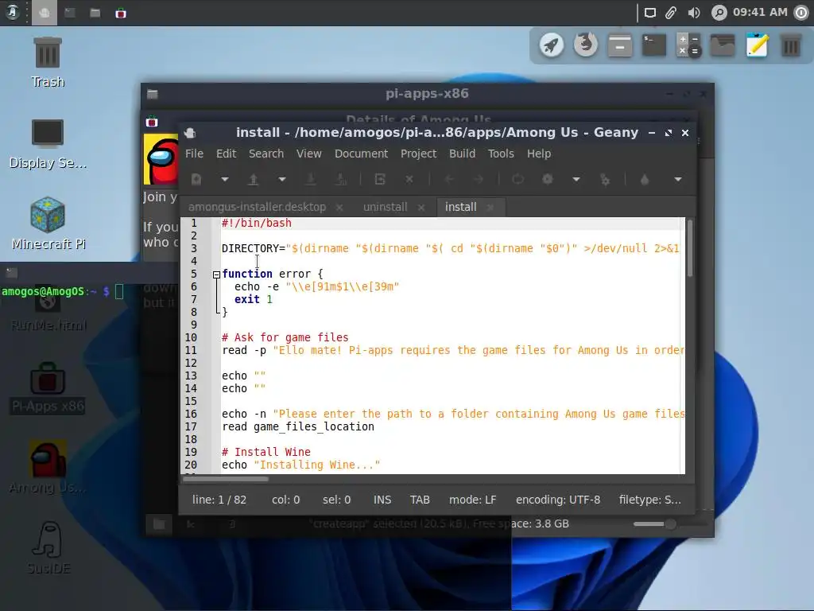
Task: Click the search magnifier icon in panel
Action: [x=719, y=13]
